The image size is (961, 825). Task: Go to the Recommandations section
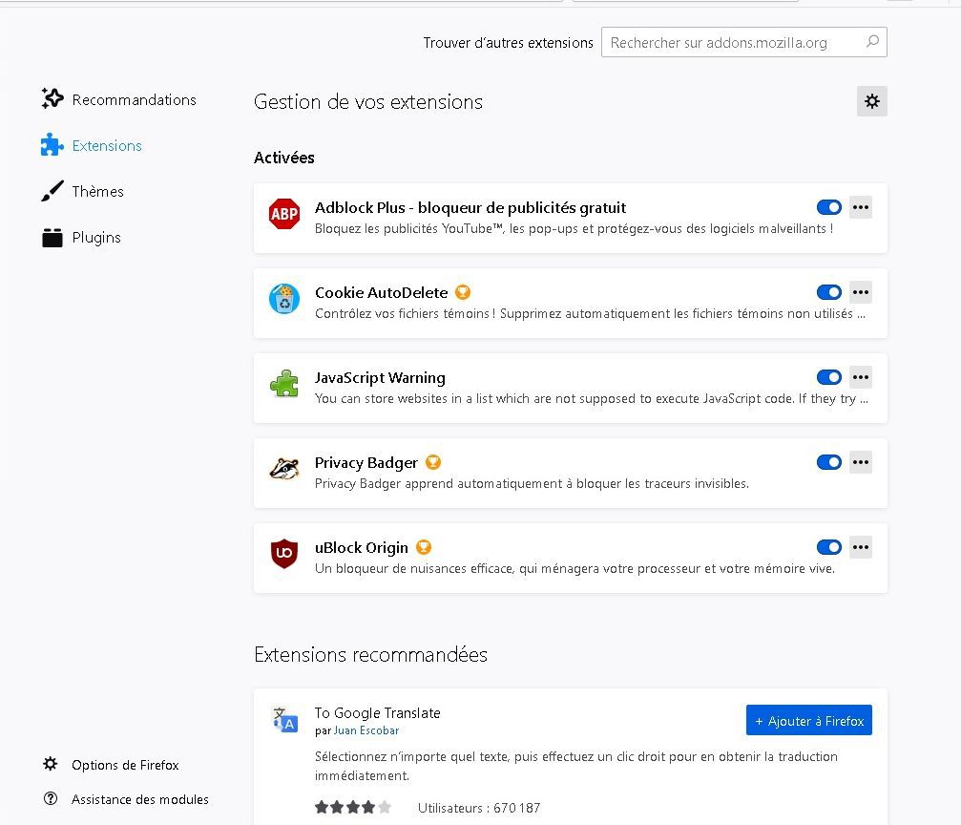coord(119,99)
